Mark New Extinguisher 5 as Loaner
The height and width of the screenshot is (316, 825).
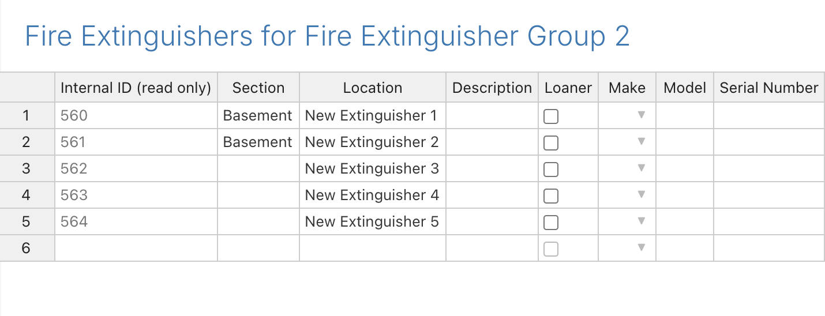pyautogui.click(x=551, y=223)
